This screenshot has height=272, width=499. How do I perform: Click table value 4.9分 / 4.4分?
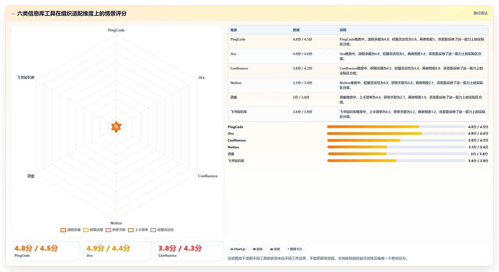pos(302,54)
